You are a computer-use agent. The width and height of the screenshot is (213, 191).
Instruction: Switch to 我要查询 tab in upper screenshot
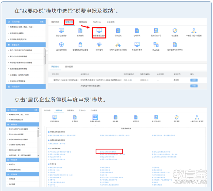[83, 22]
